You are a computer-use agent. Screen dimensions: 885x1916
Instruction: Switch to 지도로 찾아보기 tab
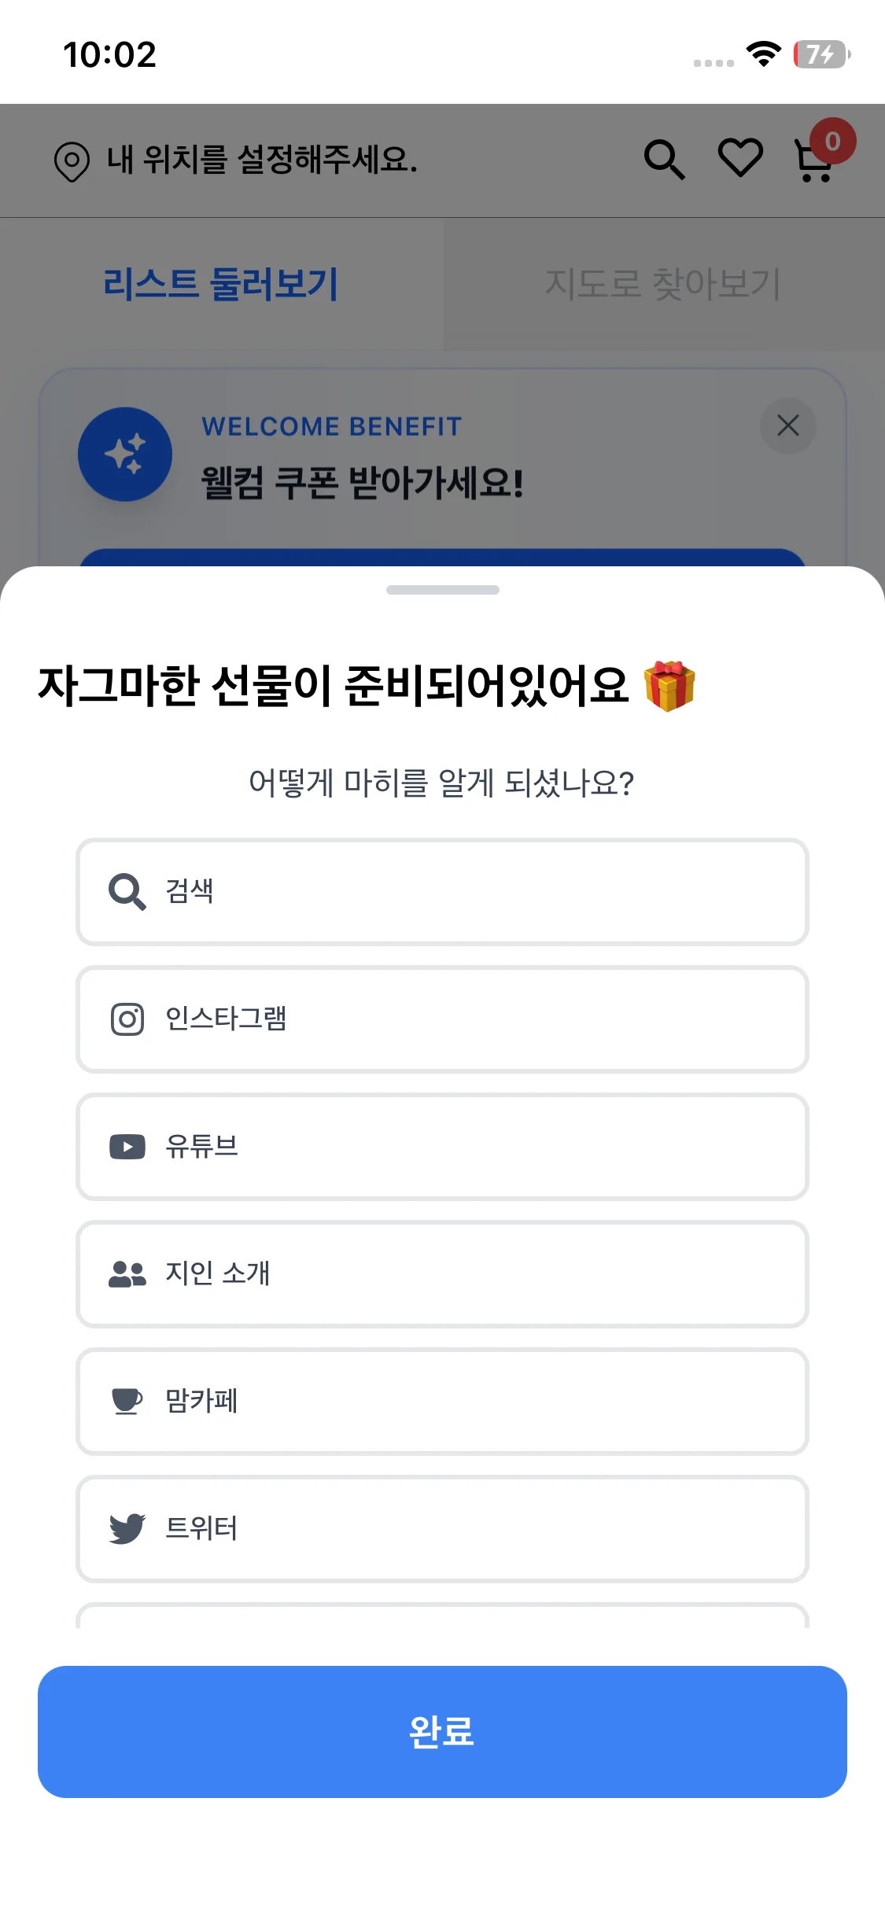coord(663,284)
